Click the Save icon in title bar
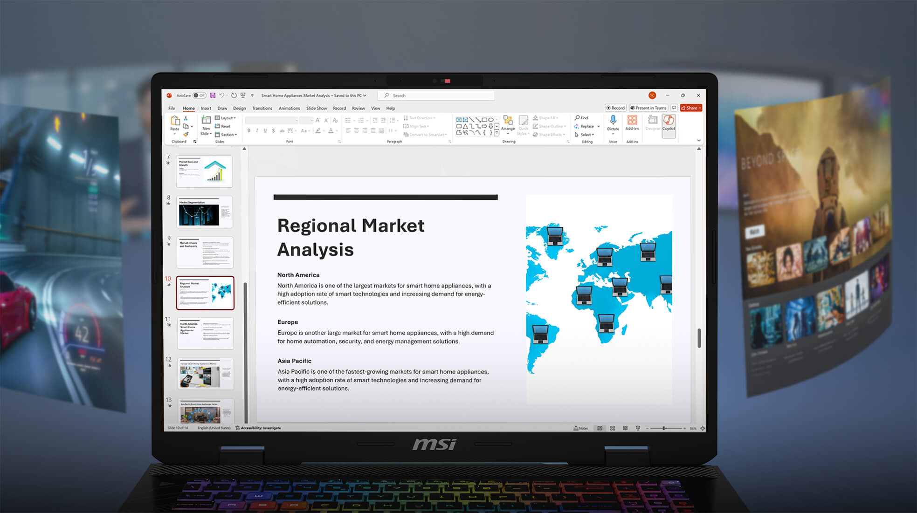 213,96
